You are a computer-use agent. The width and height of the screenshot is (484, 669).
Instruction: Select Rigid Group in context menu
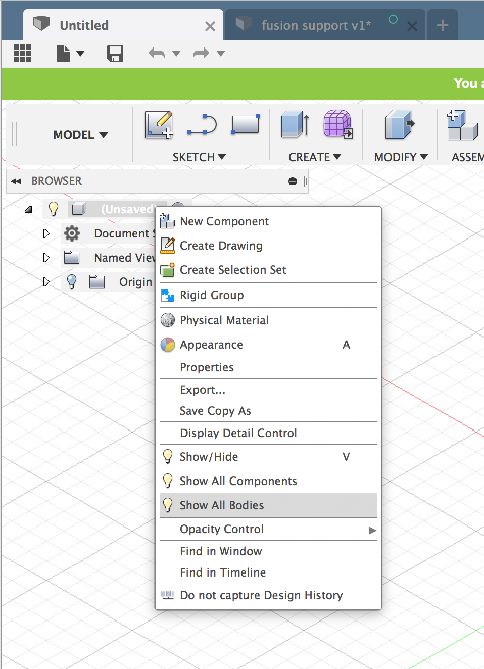point(268,295)
